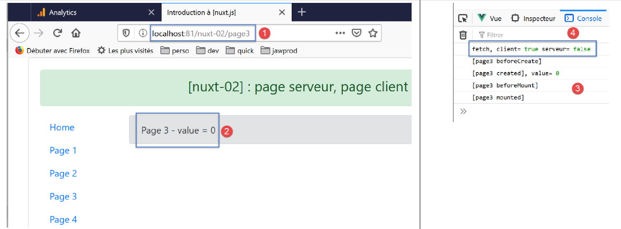
Task: Switch to the Analytics tab
Action: pos(63,12)
